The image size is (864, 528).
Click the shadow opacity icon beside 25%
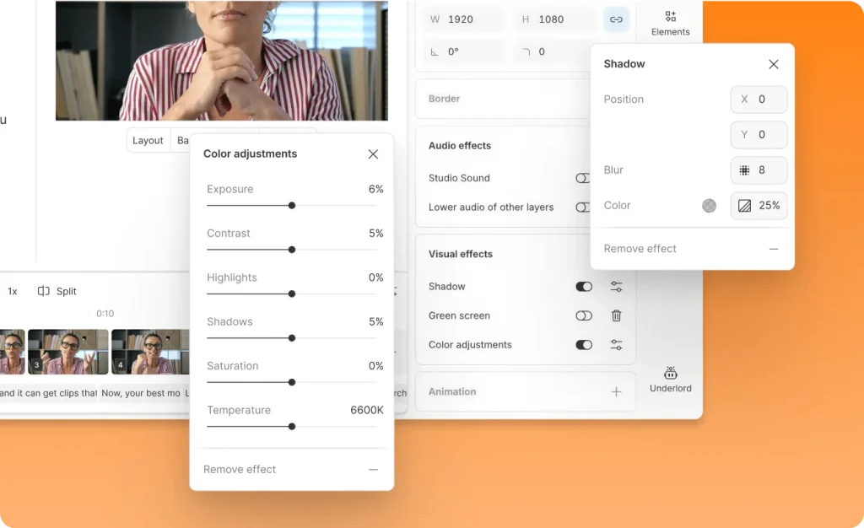(744, 205)
